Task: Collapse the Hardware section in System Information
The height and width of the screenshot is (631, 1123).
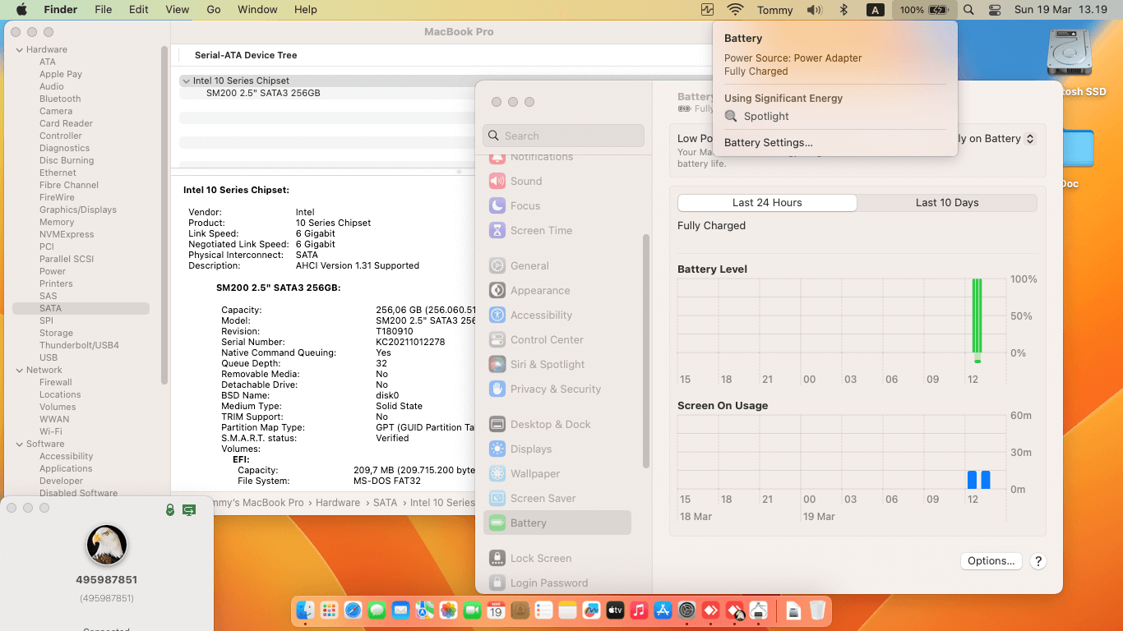Action: coord(19,50)
